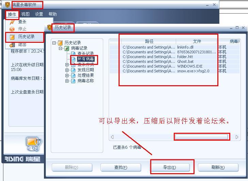248x181 pixels.
Task: Click the 处理结果 document icon
Action: 73,75
